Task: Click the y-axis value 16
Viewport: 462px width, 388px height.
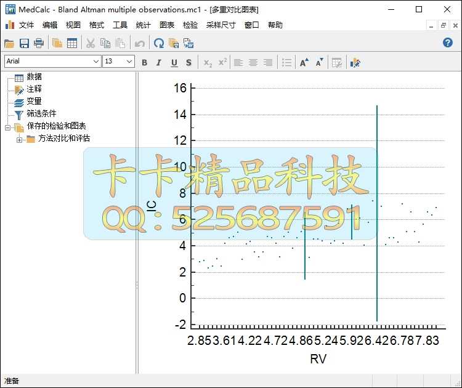Action: pos(180,88)
